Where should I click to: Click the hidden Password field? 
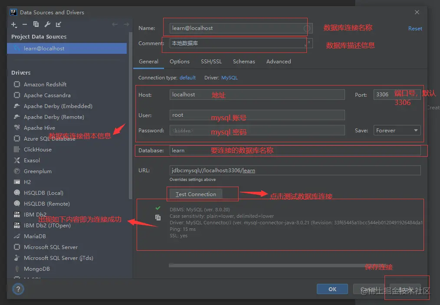pos(257,131)
